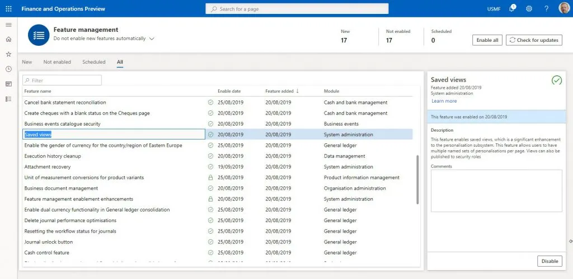Open the app launcher waffle icon
The width and height of the screenshot is (573, 279).
pyautogui.click(x=9, y=8)
